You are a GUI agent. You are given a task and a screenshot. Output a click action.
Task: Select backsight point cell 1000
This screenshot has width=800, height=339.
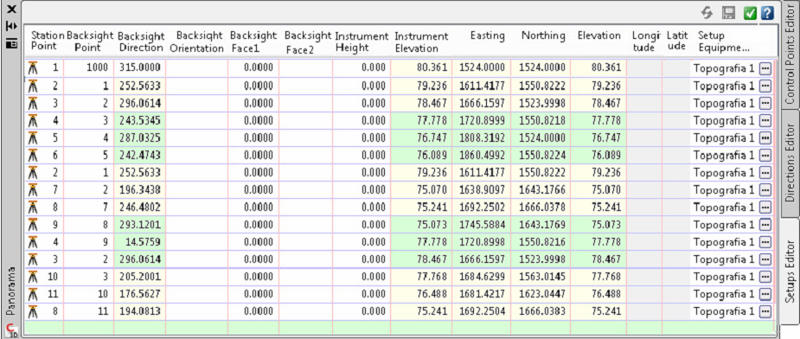click(x=89, y=68)
